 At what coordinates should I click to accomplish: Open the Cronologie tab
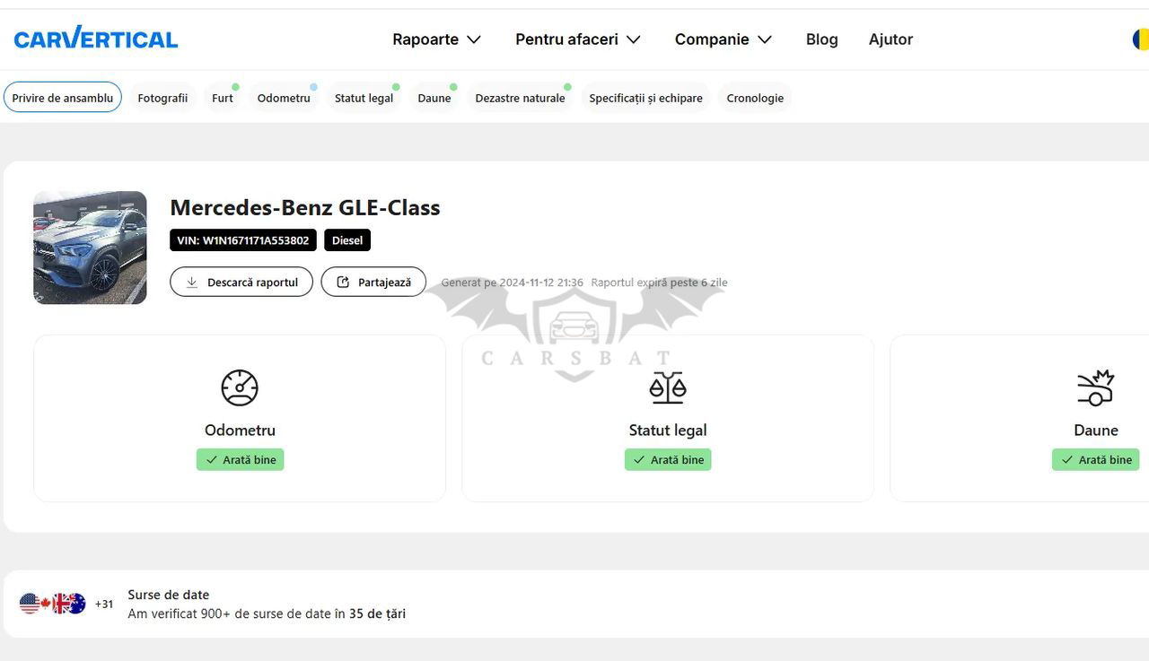(x=755, y=98)
